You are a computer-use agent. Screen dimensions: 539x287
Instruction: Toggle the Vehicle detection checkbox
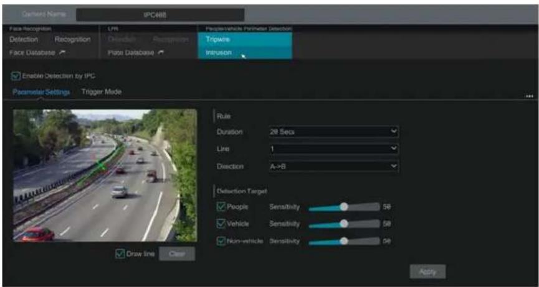(x=221, y=224)
